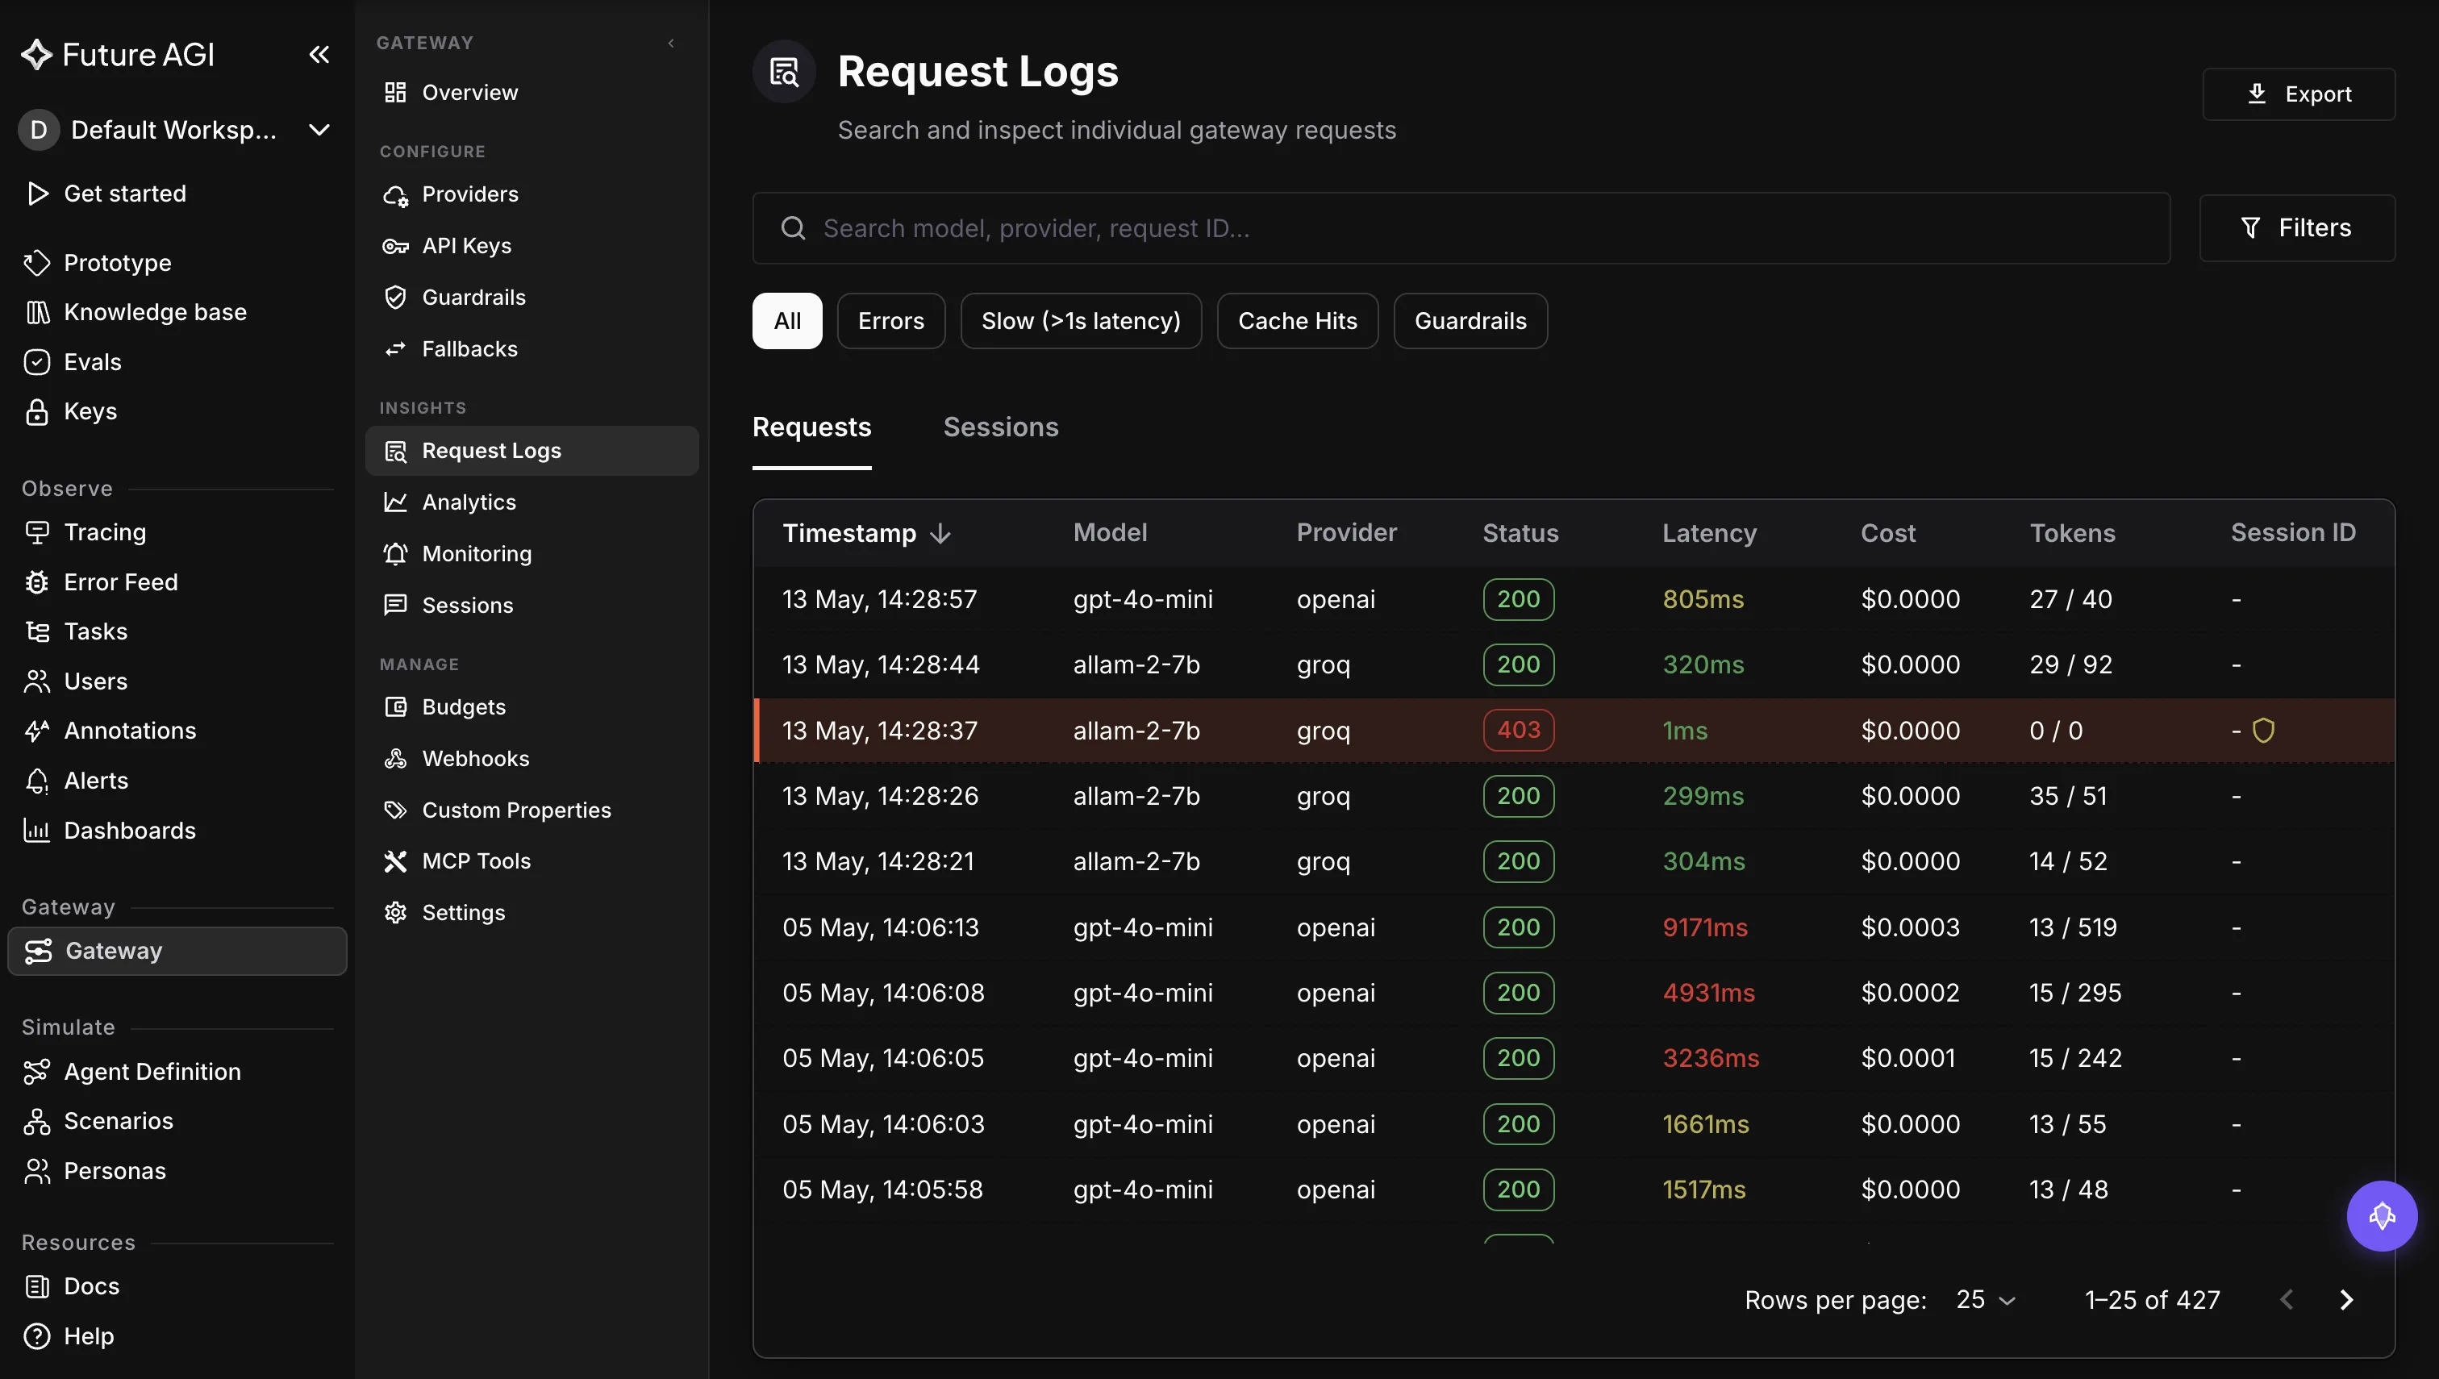Viewport: 2439px width, 1379px height.
Task: Switch to the Sessions tab
Action: (1000, 427)
